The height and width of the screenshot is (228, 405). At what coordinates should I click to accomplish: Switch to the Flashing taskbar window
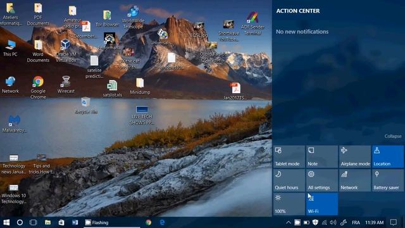pyautogui.click(x=112, y=222)
